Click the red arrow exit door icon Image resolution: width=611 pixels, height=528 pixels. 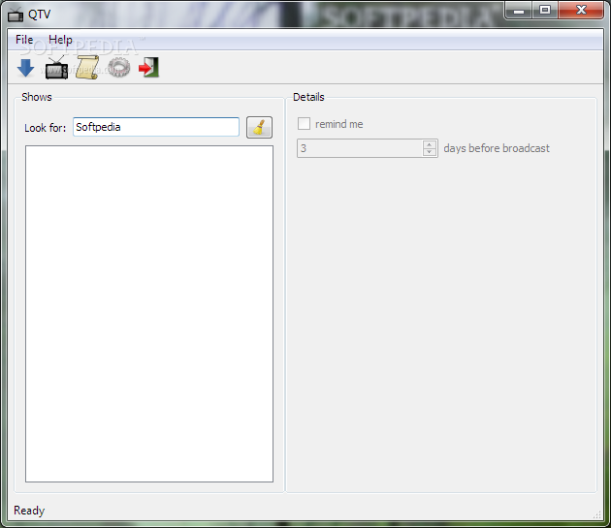[x=149, y=68]
